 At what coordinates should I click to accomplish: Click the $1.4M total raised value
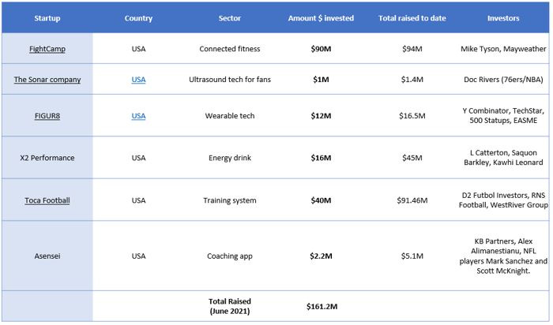(x=412, y=80)
